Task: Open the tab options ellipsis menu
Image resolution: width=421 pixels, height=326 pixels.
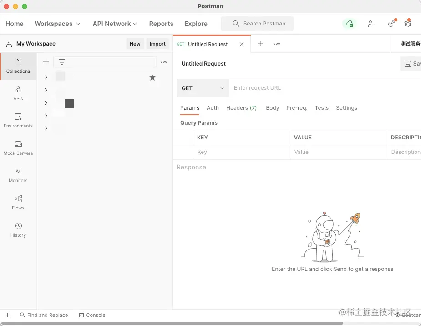Action: point(277,44)
